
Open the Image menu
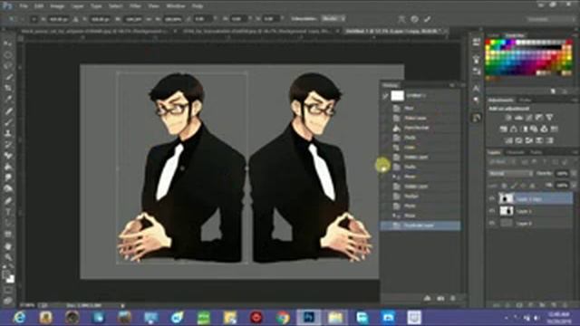point(57,6)
